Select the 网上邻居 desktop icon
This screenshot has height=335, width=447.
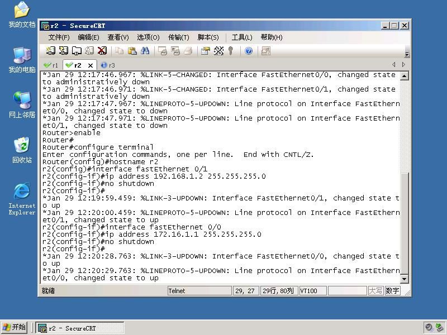pyautogui.click(x=22, y=106)
